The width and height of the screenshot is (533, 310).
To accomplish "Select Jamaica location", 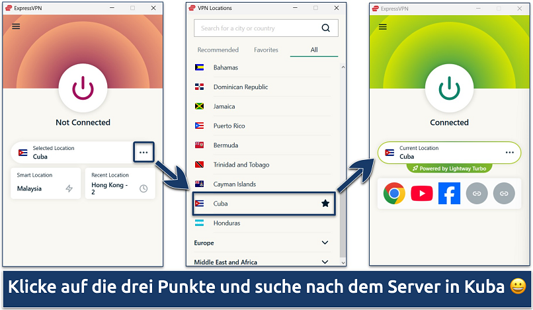I will click(x=263, y=106).
